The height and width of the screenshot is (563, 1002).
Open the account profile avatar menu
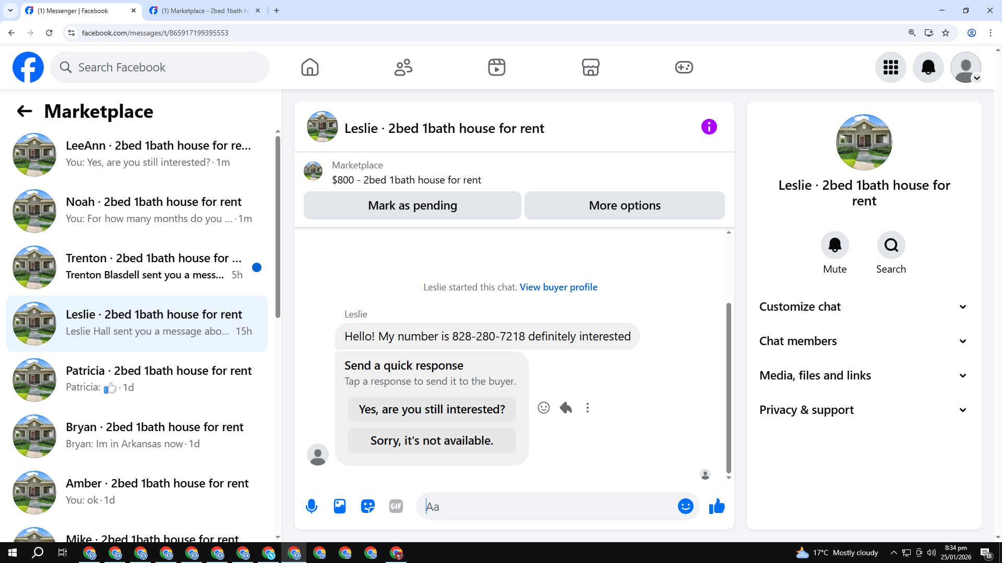(x=966, y=67)
